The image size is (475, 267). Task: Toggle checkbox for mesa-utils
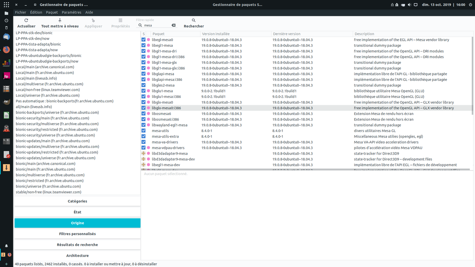click(144, 131)
